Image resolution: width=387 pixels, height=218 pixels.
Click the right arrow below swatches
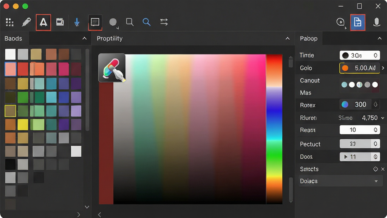point(79,215)
